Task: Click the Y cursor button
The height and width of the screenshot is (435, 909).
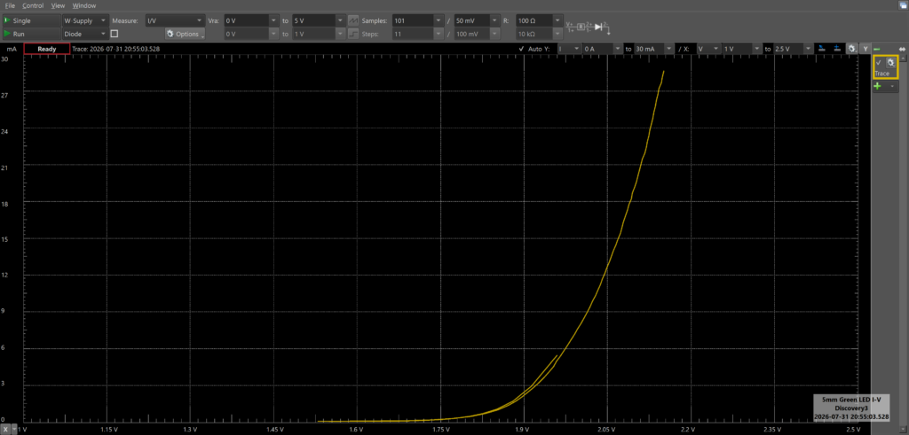Action: coord(865,49)
